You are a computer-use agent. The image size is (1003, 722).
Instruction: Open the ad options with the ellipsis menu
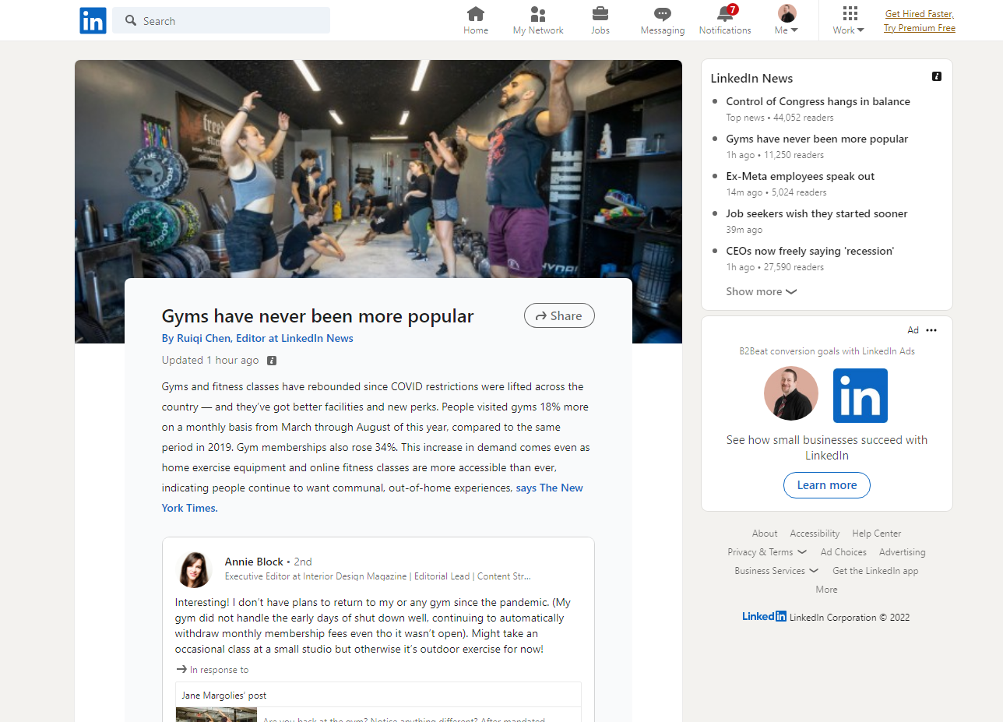click(931, 329)
